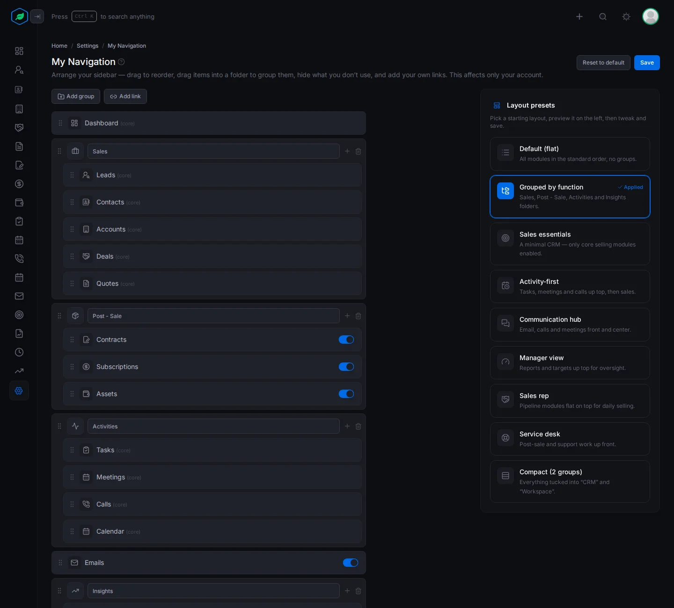Open search with the magnifier icon
This screenshot has width=674, height=608.
(x=603, y=16)
